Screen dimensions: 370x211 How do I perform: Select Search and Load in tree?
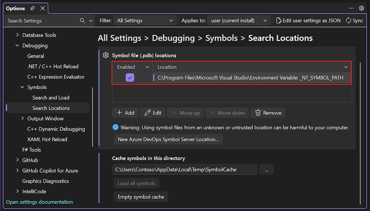[x=51, y=98]
